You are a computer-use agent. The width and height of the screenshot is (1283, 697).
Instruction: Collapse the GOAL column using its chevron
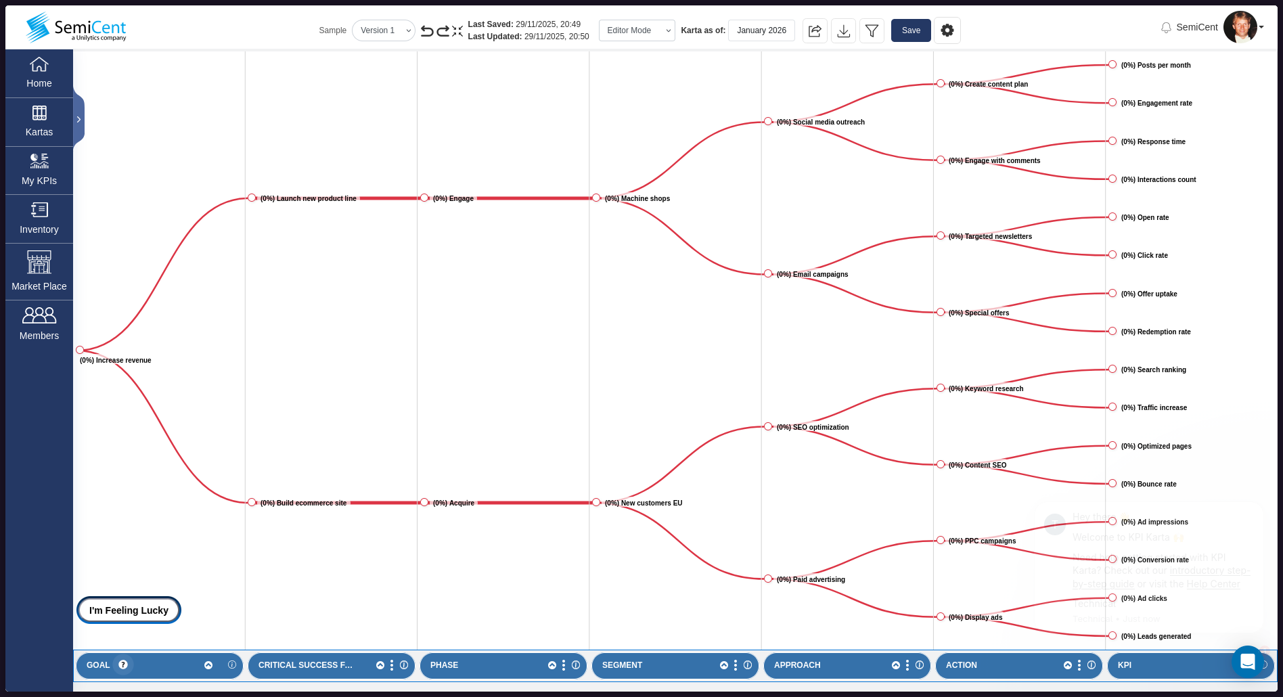coord(208,665)
